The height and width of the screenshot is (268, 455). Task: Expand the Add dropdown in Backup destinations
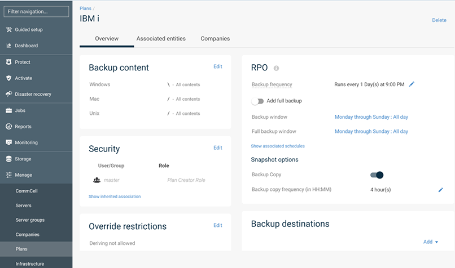[x=431, y=242]
